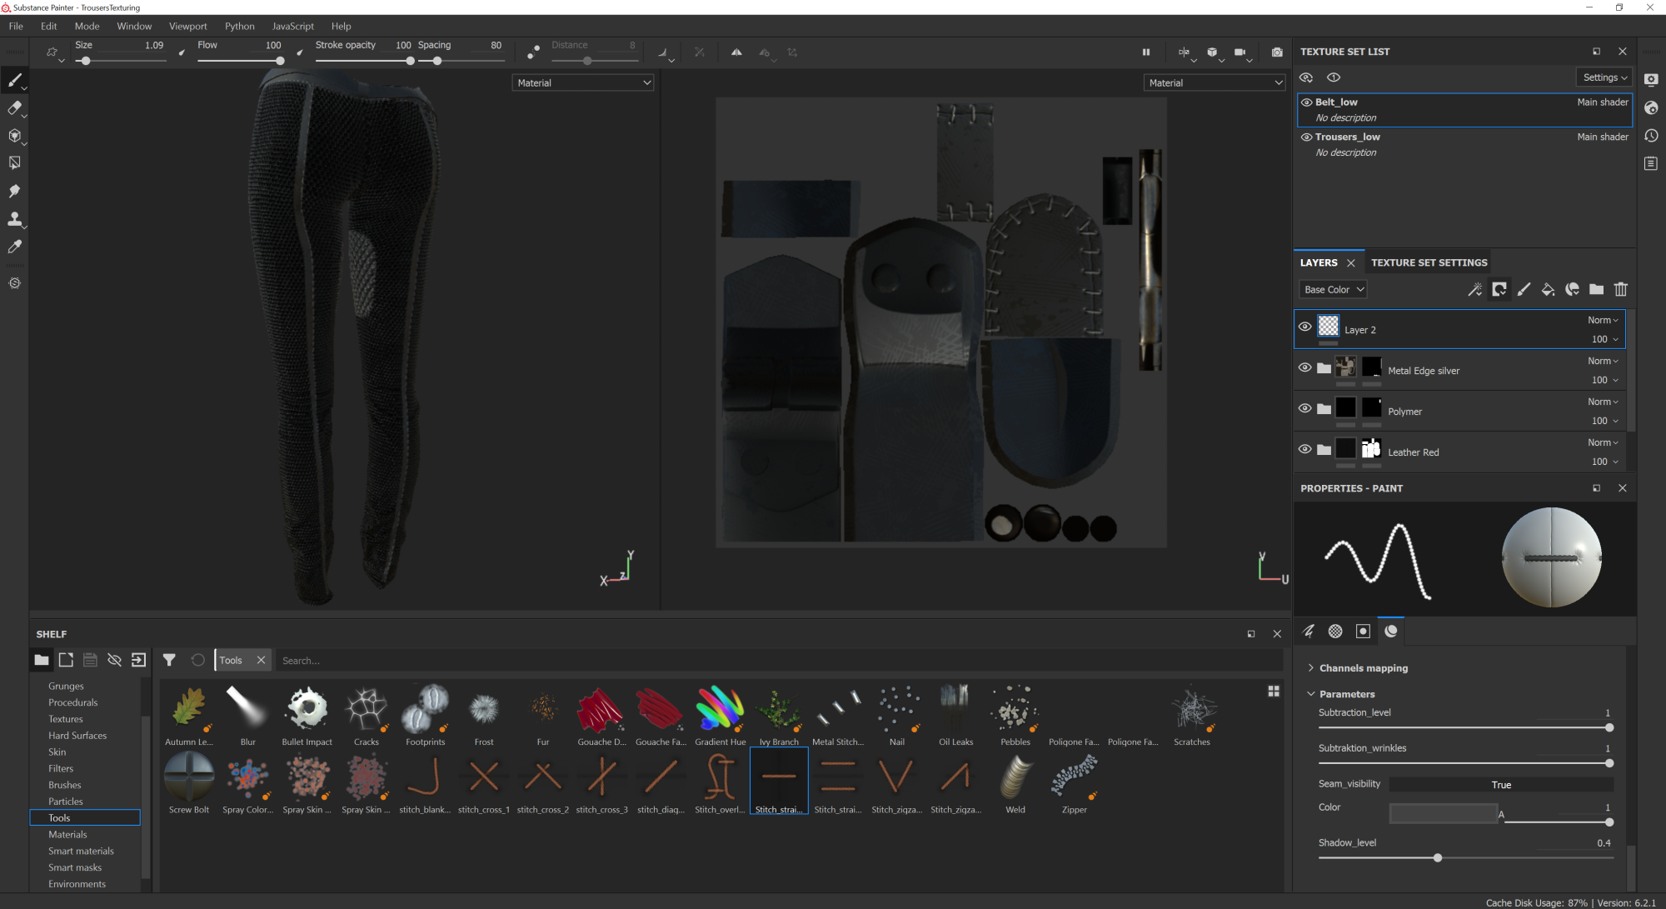The height and width of the screenshot is (909, 1666).
Task: Toggle visibility of Layer 2
Action: 1305,327
